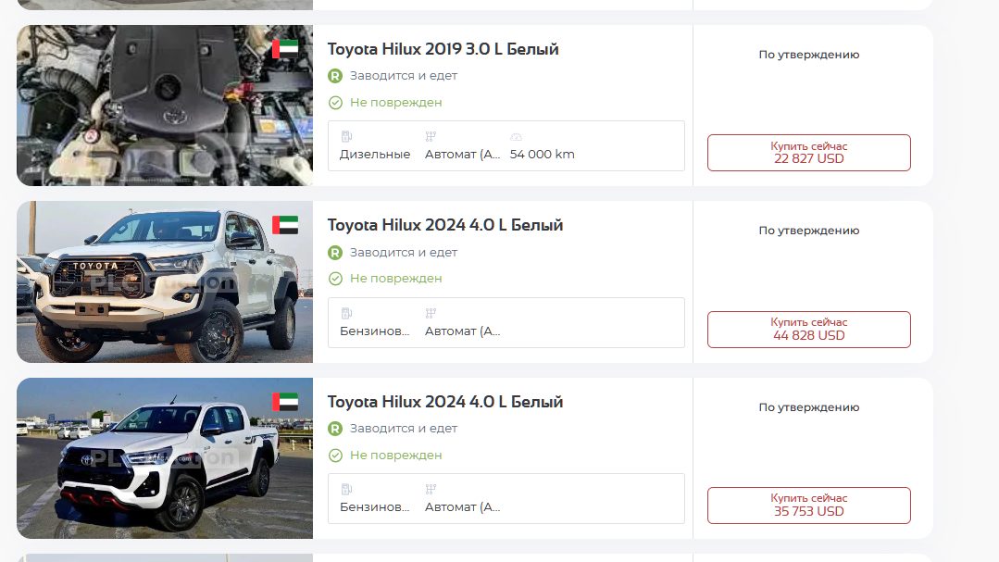Screen dimensions: 999x562
Task: Buy the Hilux 2019 now for 22 827 USD
Action: click(x=808, y=153)
